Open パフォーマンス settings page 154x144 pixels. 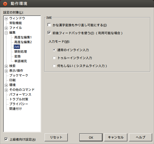20,94
